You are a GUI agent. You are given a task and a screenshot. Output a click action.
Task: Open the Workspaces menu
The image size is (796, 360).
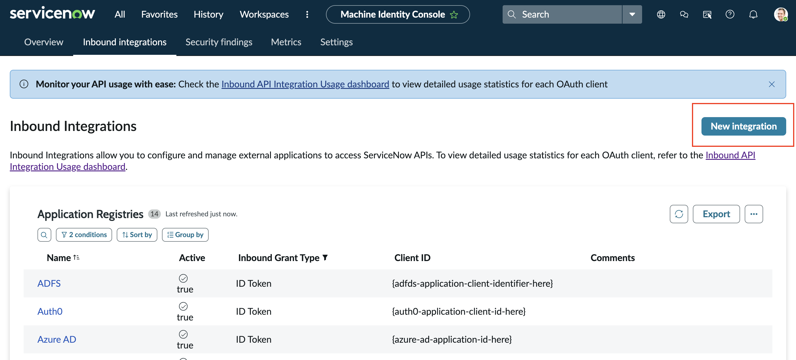click(264, 14)
